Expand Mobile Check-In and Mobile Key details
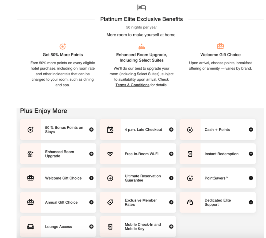This screenshot has height=238, width=266. (x=171, y=227)
